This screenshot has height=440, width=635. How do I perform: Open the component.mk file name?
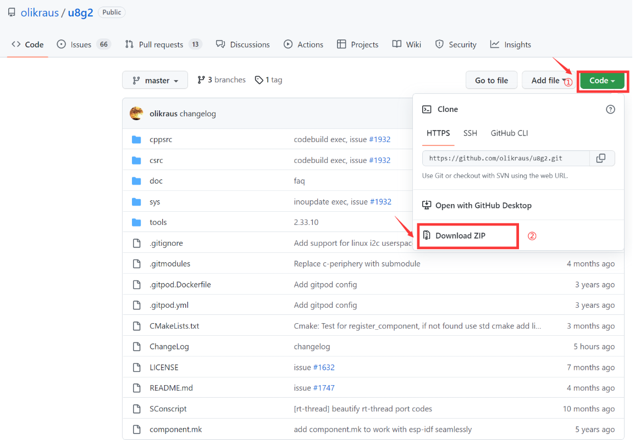pyautogui.click(x=175, y=430)
